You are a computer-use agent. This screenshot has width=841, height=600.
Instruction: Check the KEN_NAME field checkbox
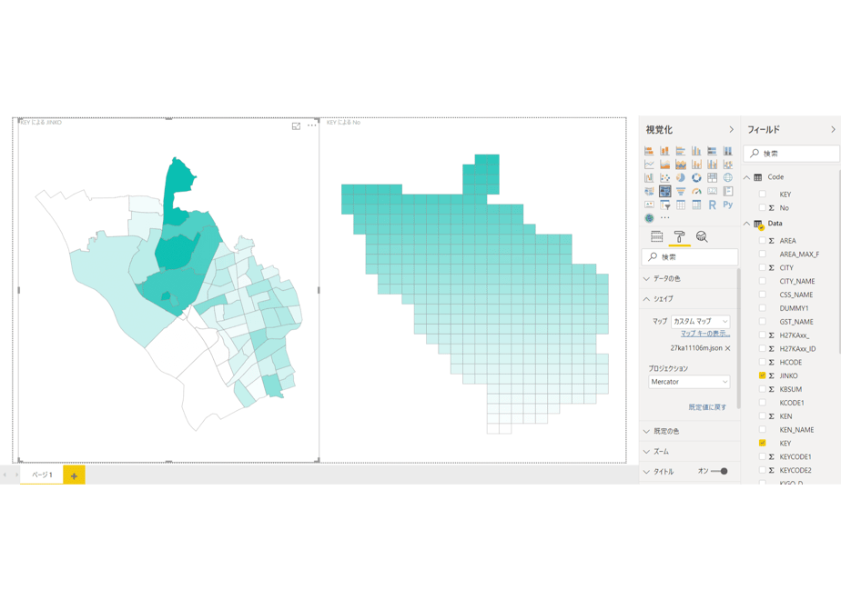pos(762,430)
